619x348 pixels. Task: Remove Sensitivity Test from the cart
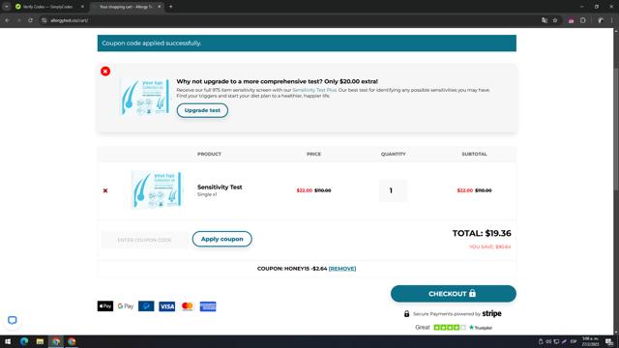[105, 190]
